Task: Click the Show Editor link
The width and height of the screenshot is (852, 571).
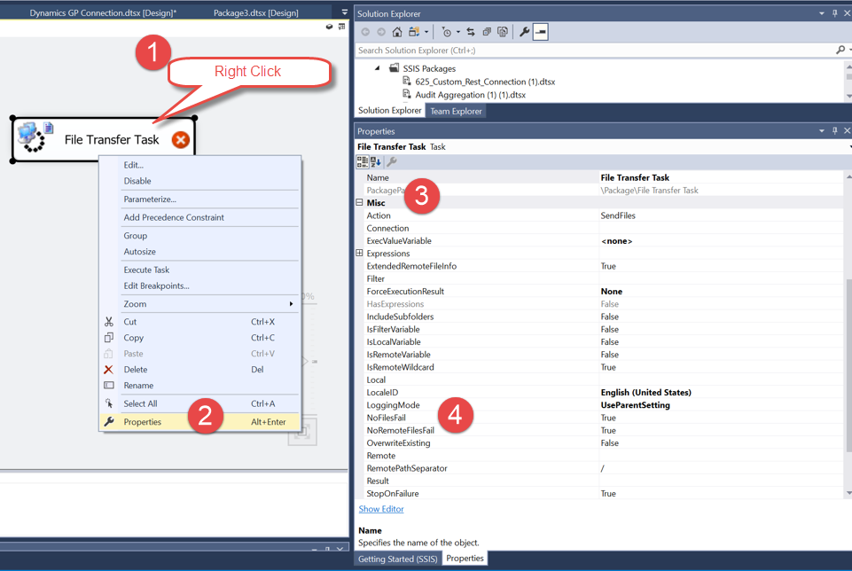Action: point(381,509)
